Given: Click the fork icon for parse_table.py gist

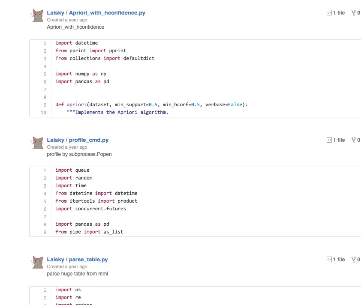Looking at the screenshot, I should (353, 260).
